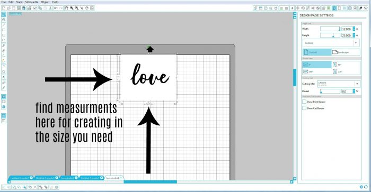Pick the Draw a Rectangle tool
This screenshot has height=192, width=371.
pos(4,30)
